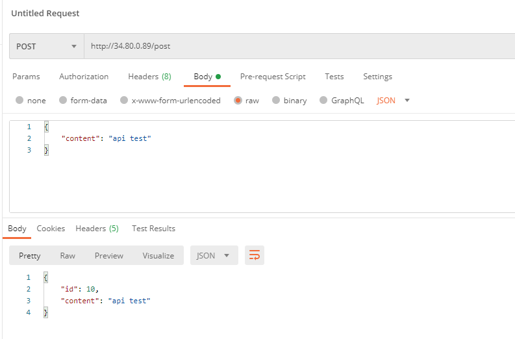This screenshot has width=515, height=339.
Task: Choose x-www-form-urlencoded body type
Action: 123,101
